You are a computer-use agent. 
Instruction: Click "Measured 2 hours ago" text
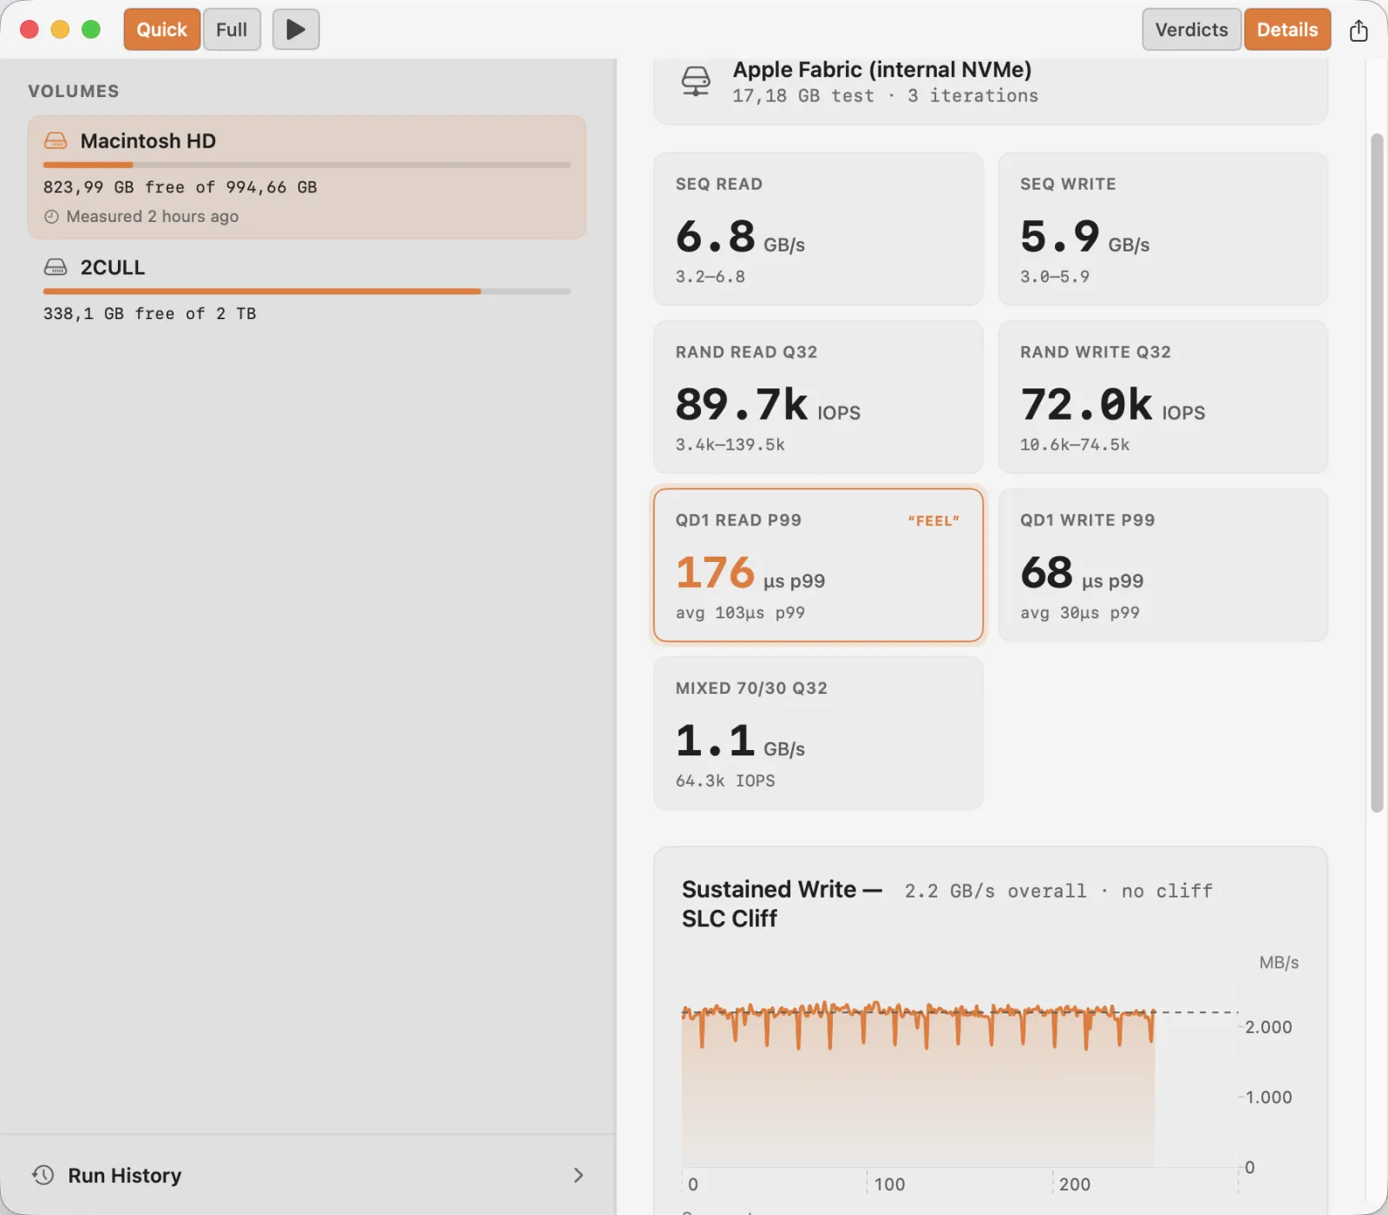click(153, 217)
